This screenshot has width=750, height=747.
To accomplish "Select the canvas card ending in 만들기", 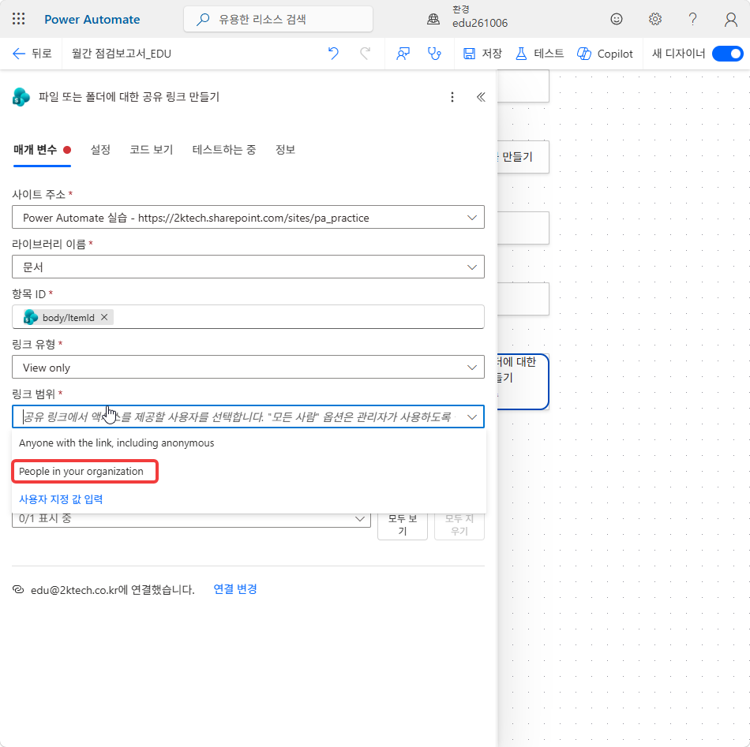I will (523, 157).
